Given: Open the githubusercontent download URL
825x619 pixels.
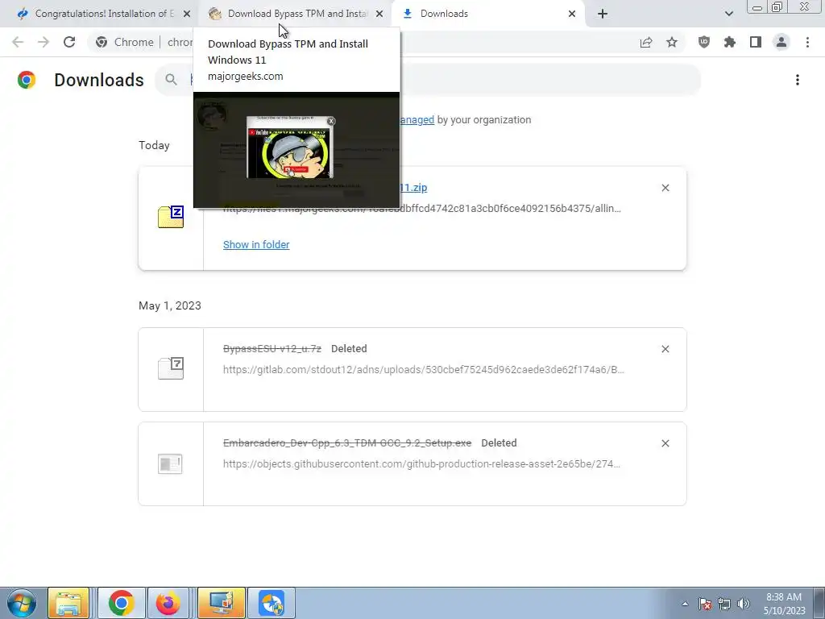Looking at the screenshot, I should click(421, 463).
